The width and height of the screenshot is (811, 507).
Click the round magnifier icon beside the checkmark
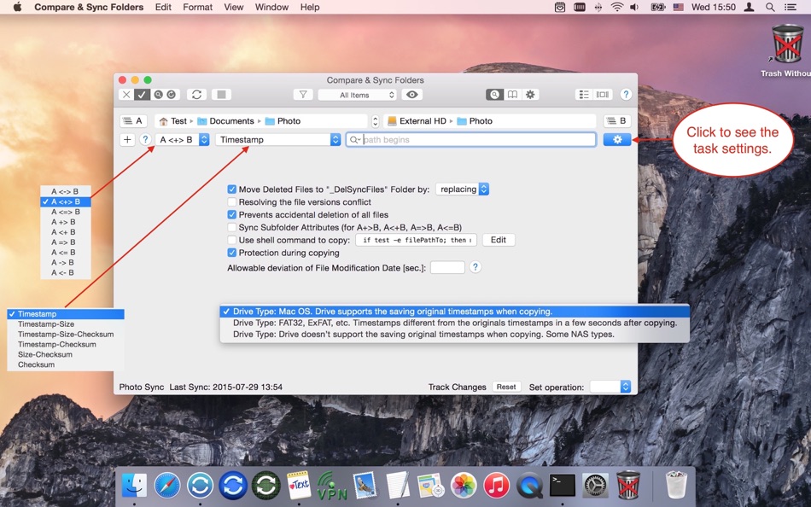(x=158, y=95)
